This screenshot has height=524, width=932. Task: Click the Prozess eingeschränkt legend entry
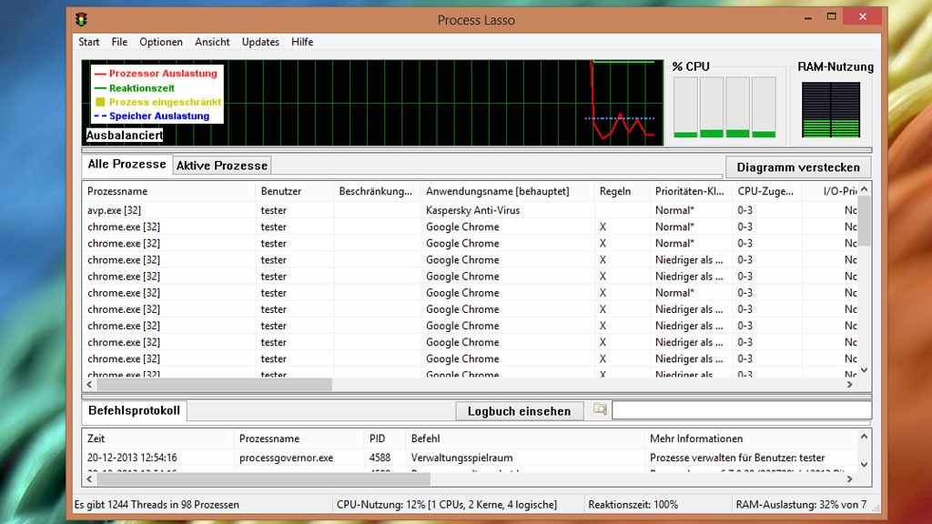[x=158, y=102]
